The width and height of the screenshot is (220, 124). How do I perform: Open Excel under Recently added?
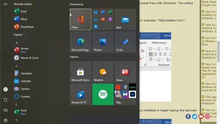click(20, 11)
